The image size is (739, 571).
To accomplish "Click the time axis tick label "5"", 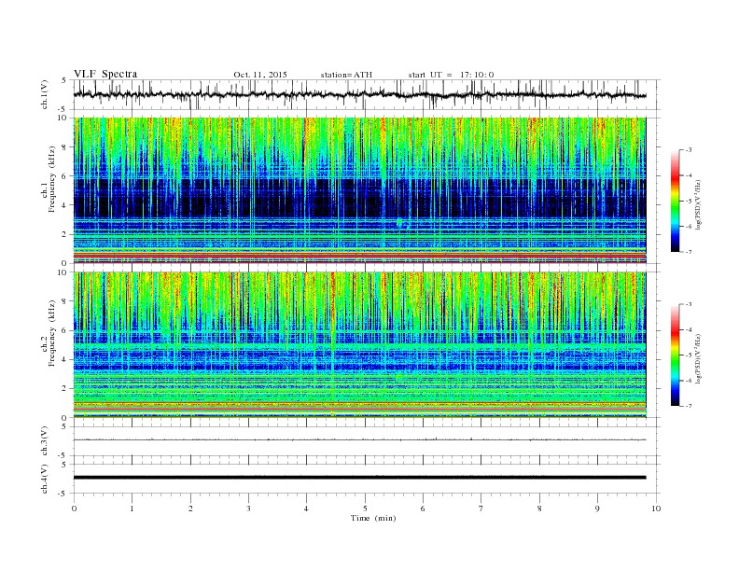I will tap(365, 508).
